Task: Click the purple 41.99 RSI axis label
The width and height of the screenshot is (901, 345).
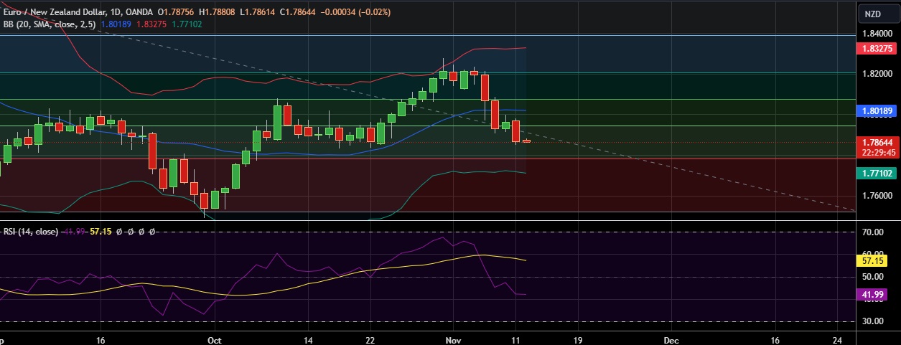Action: point(871,294)
